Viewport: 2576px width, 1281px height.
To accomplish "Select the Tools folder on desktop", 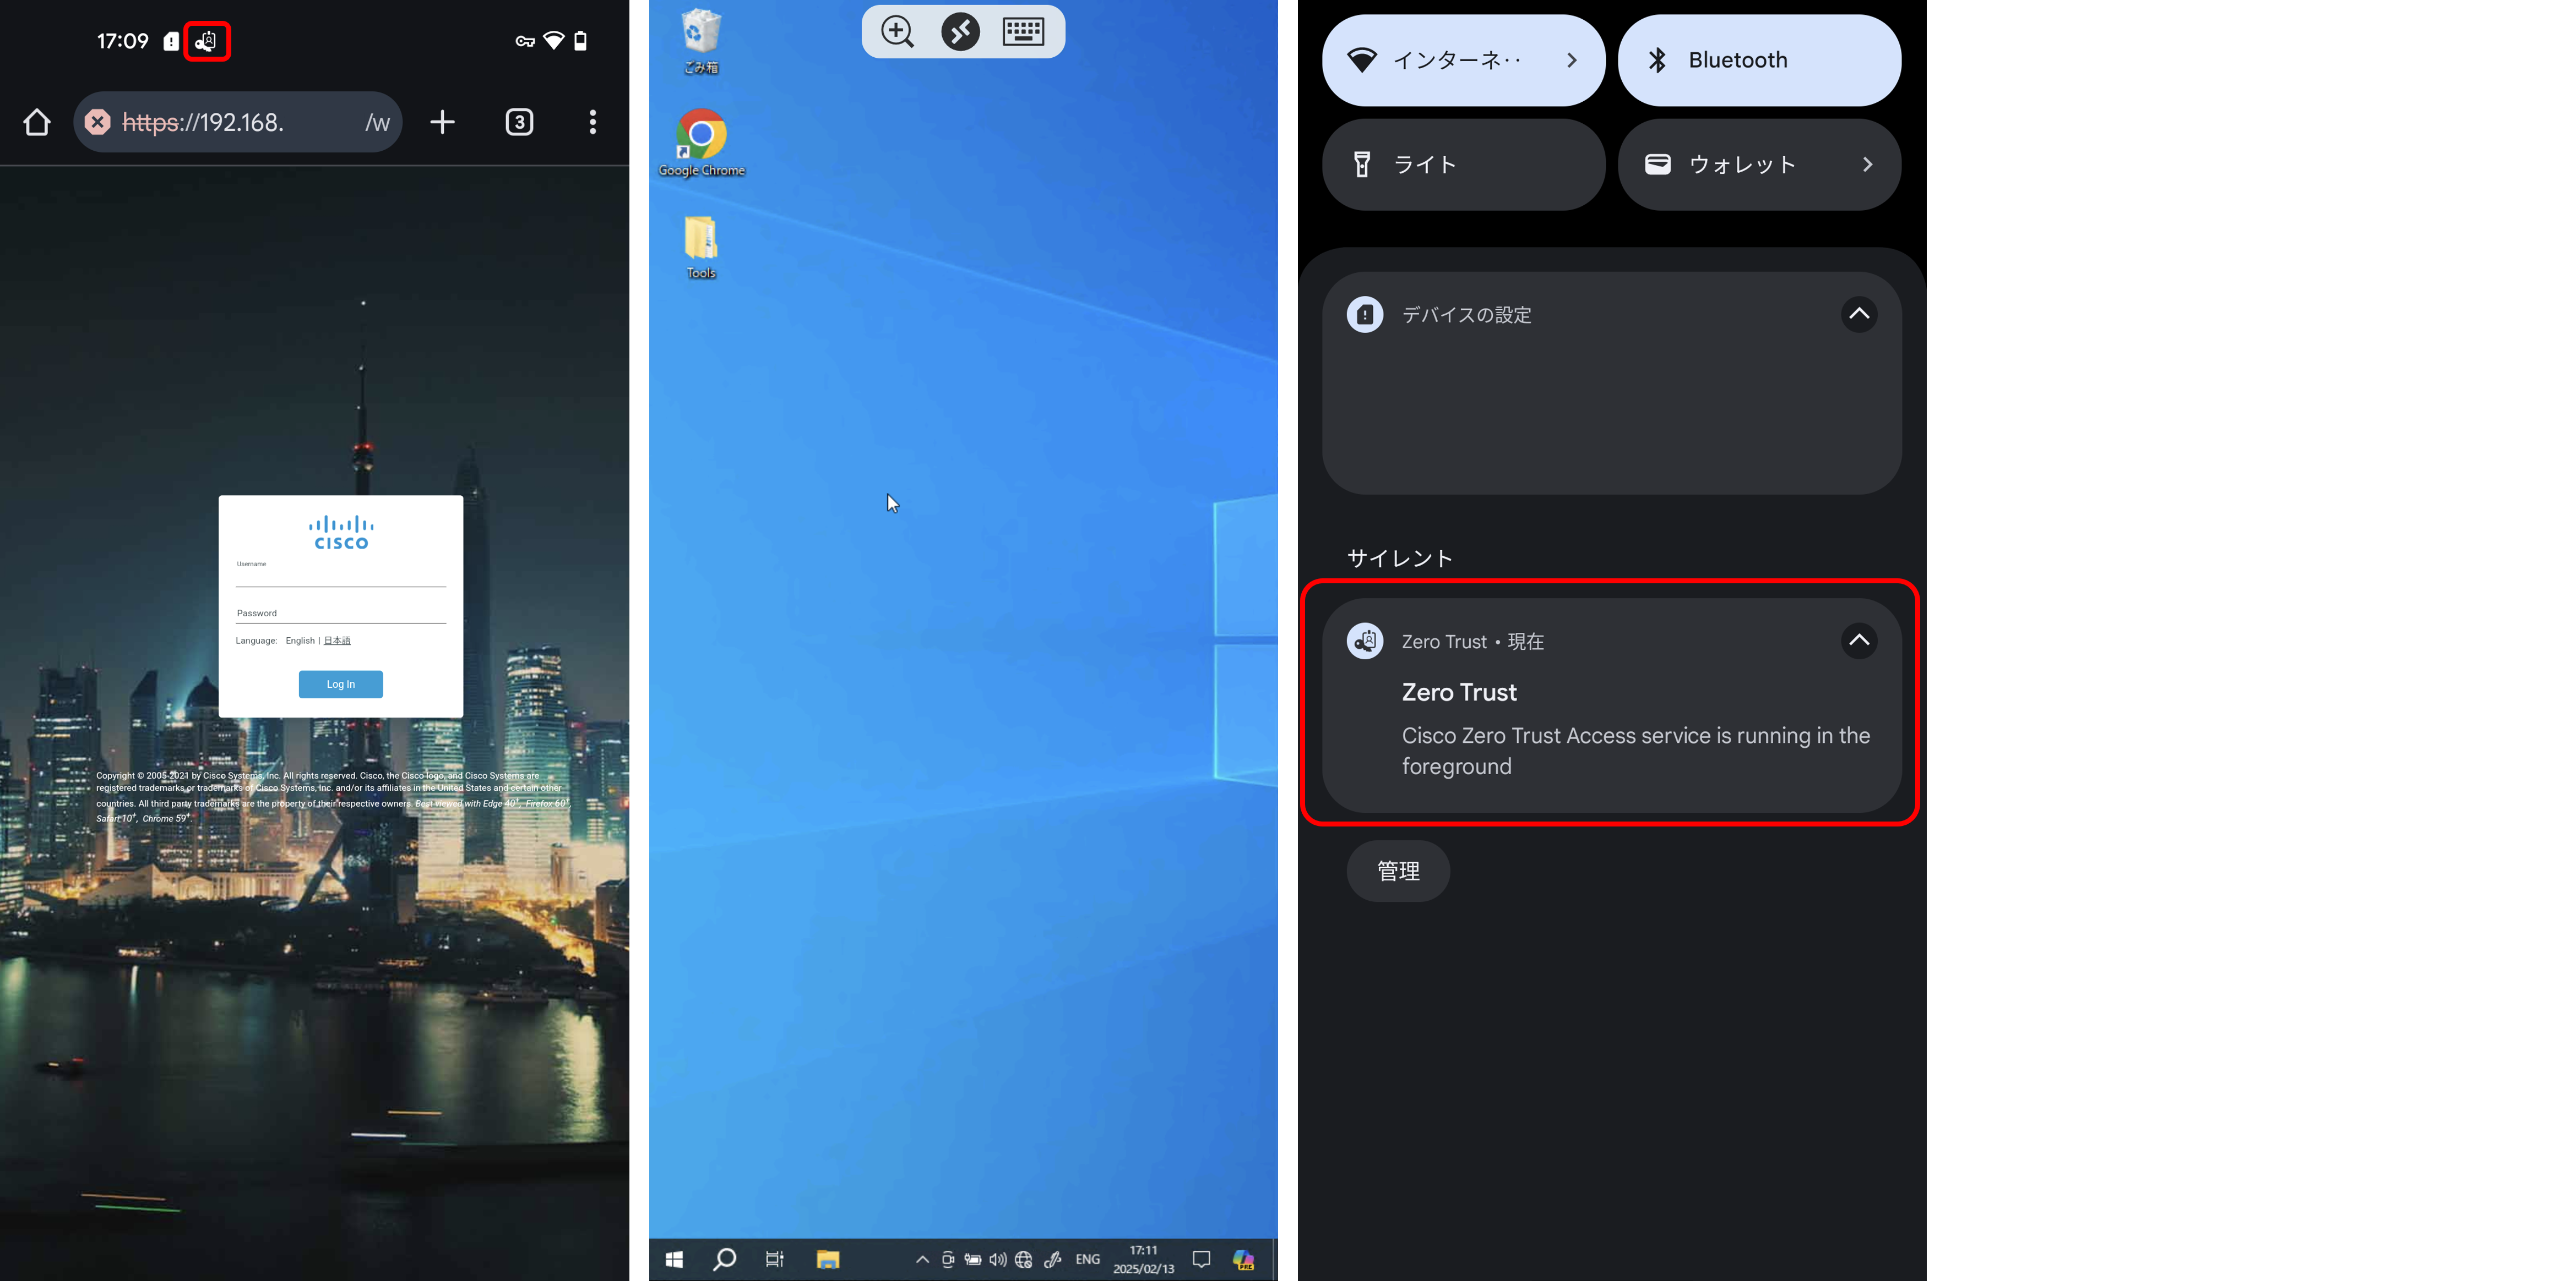I will [x=701, y=247].
